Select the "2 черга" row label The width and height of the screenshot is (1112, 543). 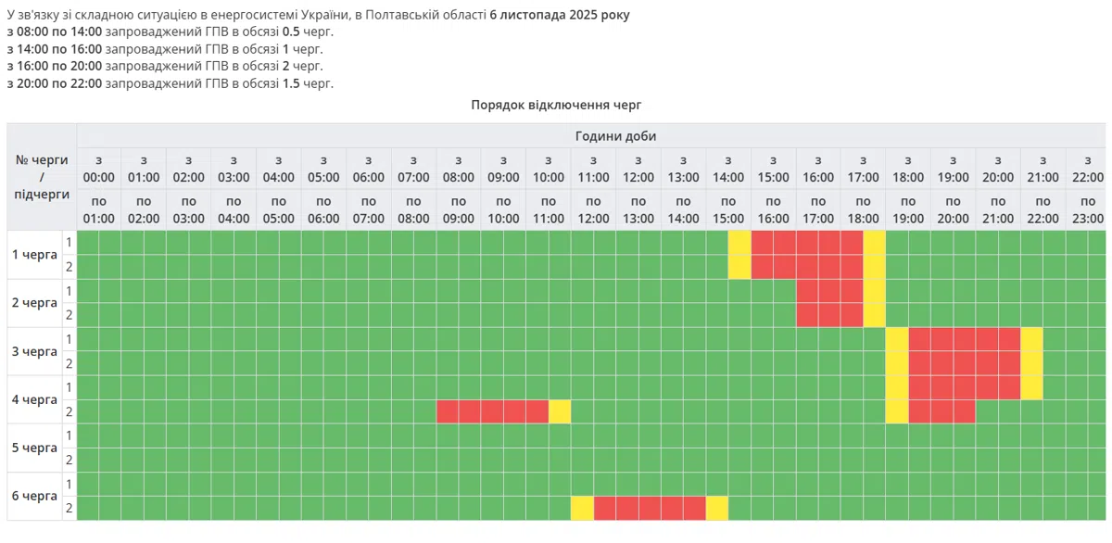34,303
